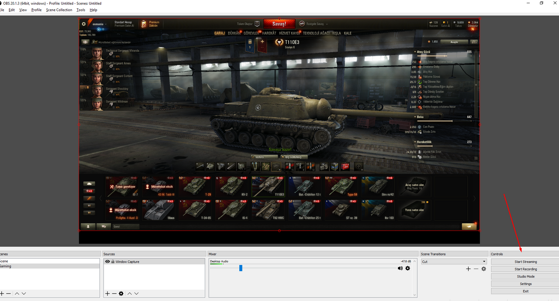
Task: Click DIŞ GÖRÜNÜŞ button under tank
Action: pyautogui.click(x=294, y=157)
